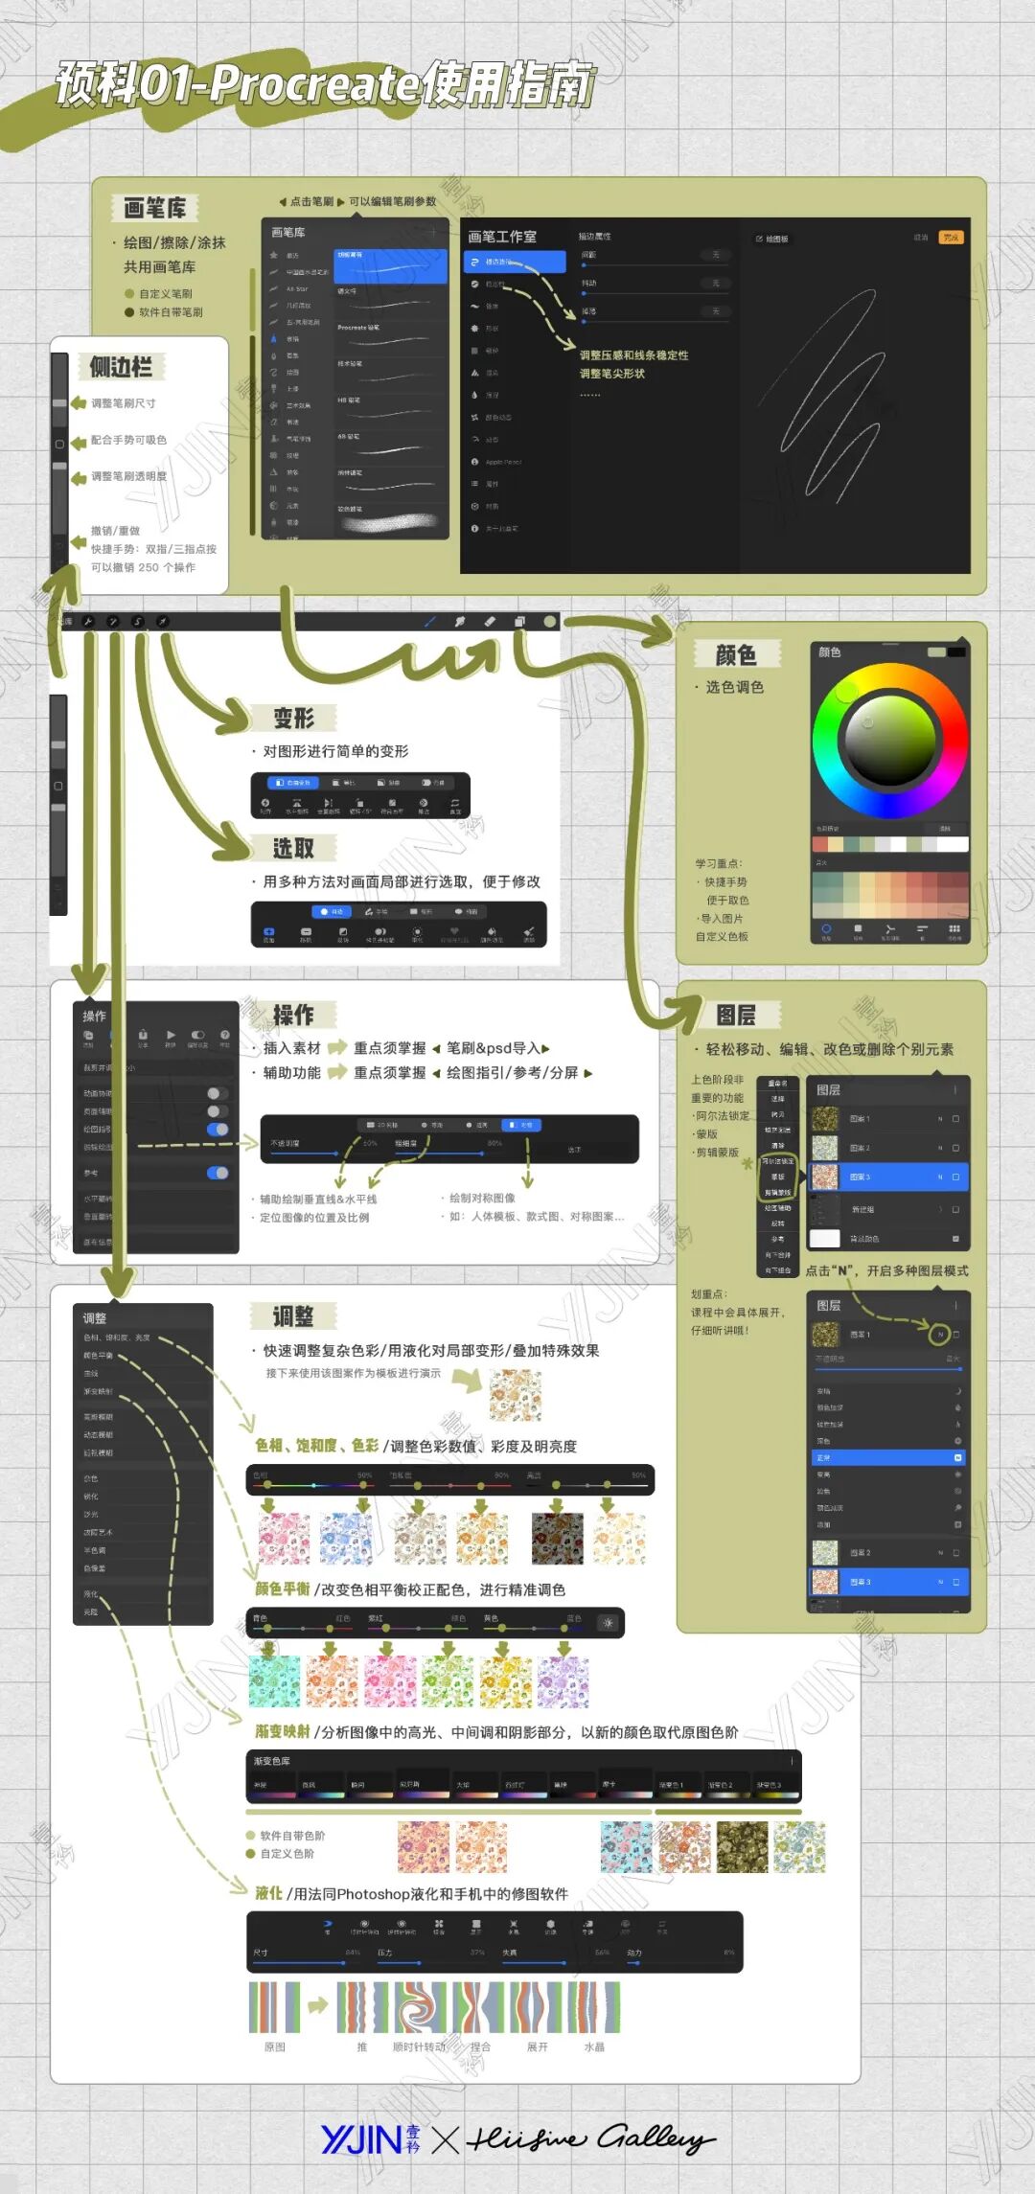Click the Feather icon in Selection bar
Screen dimensions: 1035x2194
pyautogui.click(x=417, y=931)
